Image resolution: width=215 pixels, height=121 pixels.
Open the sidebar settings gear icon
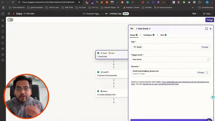coord(3,54)
